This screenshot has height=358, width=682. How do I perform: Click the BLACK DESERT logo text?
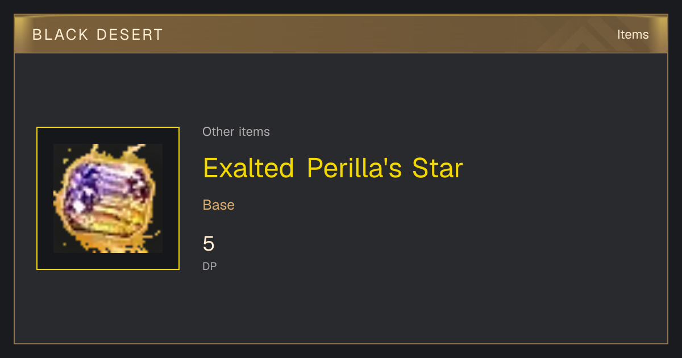pyautogui.click(x=98, y=35)
